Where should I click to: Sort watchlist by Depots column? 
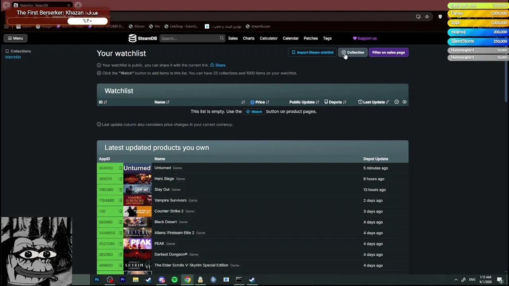tap(335, 102)
